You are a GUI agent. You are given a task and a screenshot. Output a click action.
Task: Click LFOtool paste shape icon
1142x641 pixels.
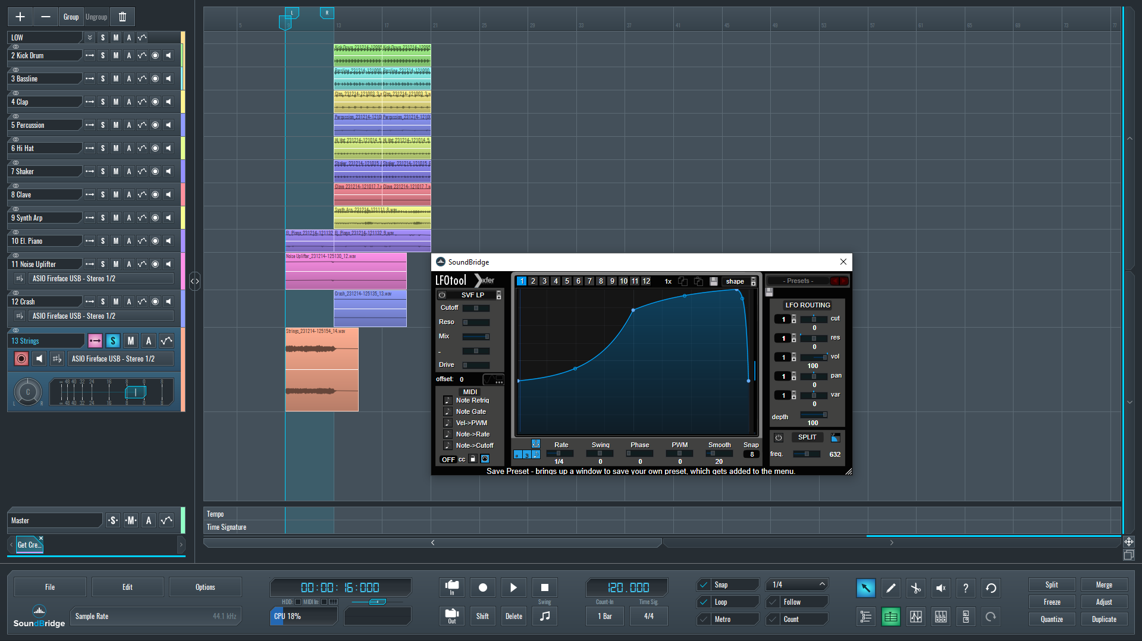[698, 281]
